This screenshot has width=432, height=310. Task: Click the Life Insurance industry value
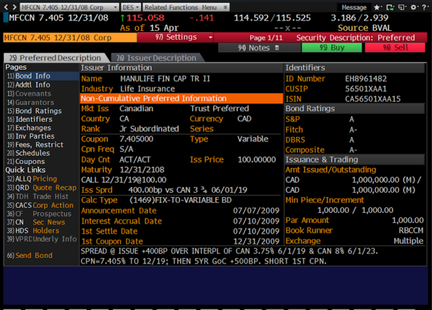[x=147, y=89]
